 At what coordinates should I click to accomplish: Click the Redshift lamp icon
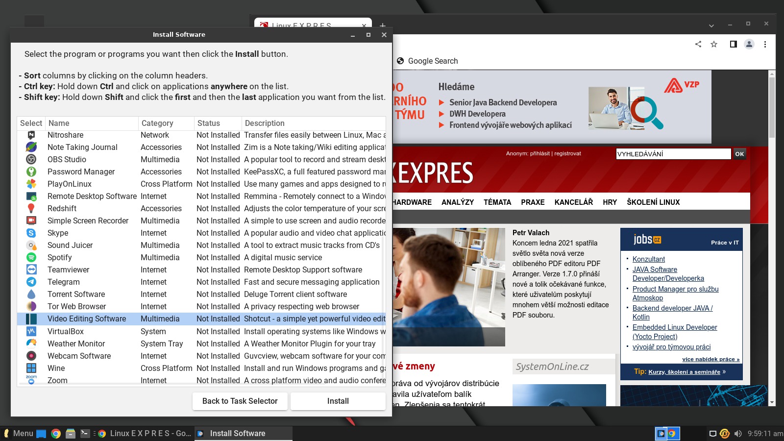tap(31, 208)
